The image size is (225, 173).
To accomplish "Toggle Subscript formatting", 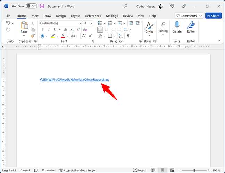I will 72,30.
